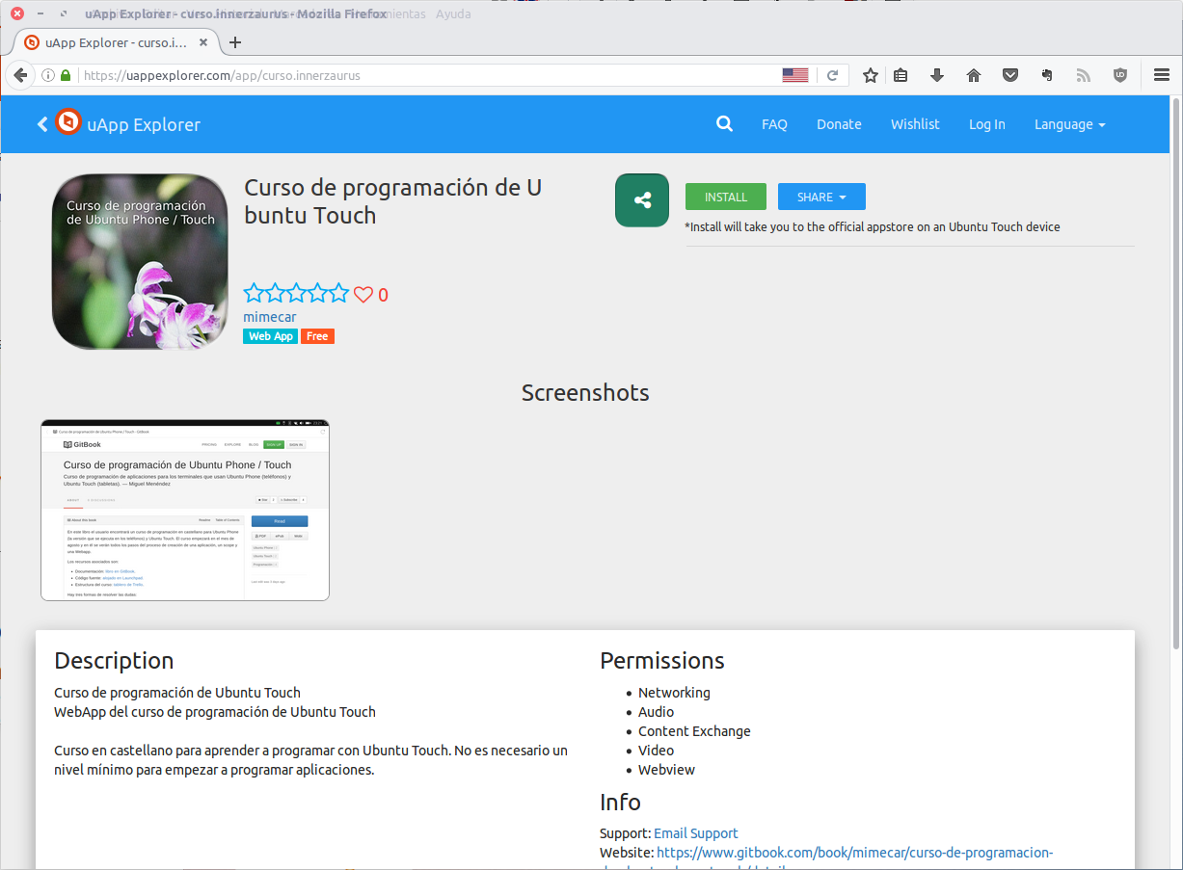Open the Wishlist page
The width and height of the screenshot is (1183, 870).
[x=915, y=124]
